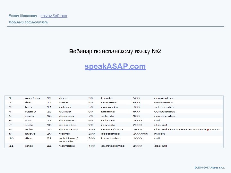The image size is (231, 173).
Task: Click the number '20' before veinte
Action: [x=49, y=134]
